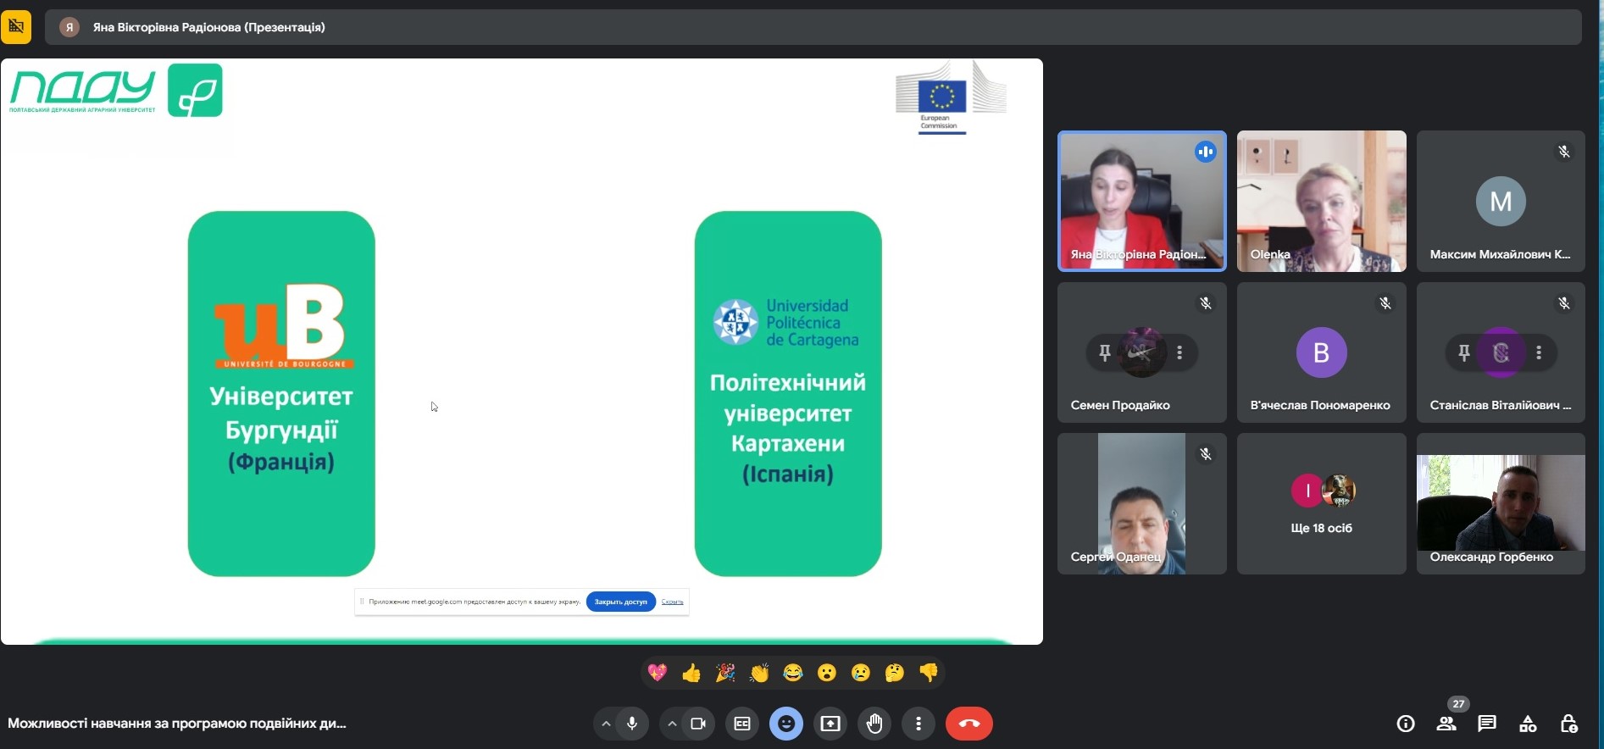This screenshot has height=749, width=1604.
Task: Click muted mic icon on В'ячеслав Пономаренко tile
Action: 1385,303
